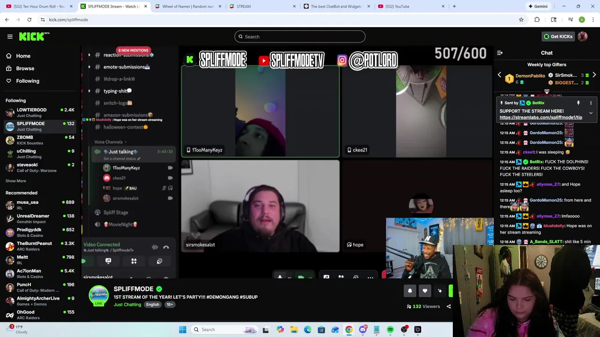600x337 pixels.
Task: Open File Explorer from taskbar
Action: 293,330
